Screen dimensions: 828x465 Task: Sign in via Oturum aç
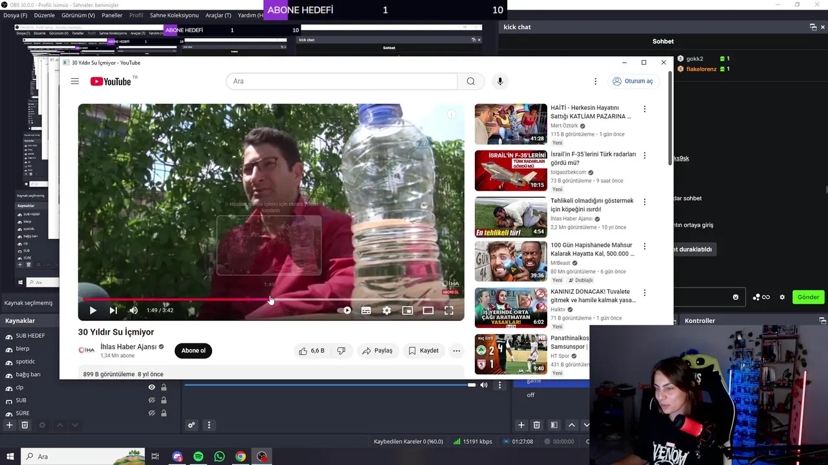click(x=633, y=81)
